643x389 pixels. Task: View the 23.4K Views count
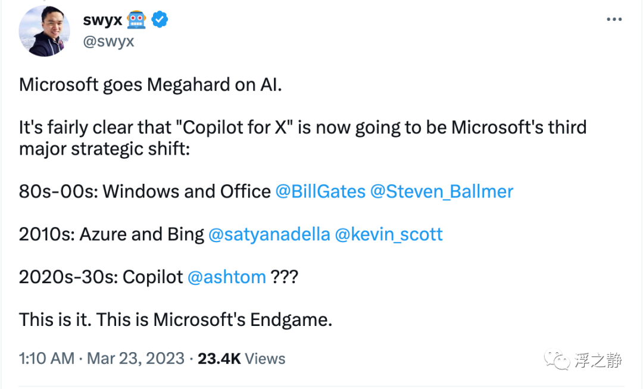pyautogui.click(x=241, y=359)
